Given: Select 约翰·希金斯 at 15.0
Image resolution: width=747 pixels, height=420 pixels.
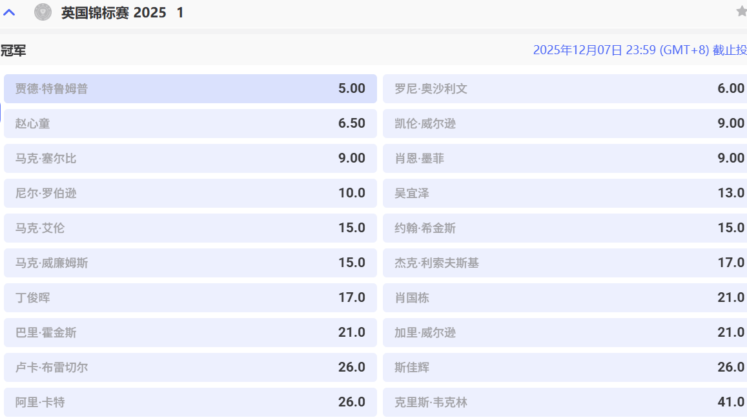Looking at the screenshot, I should pos(565,228).
